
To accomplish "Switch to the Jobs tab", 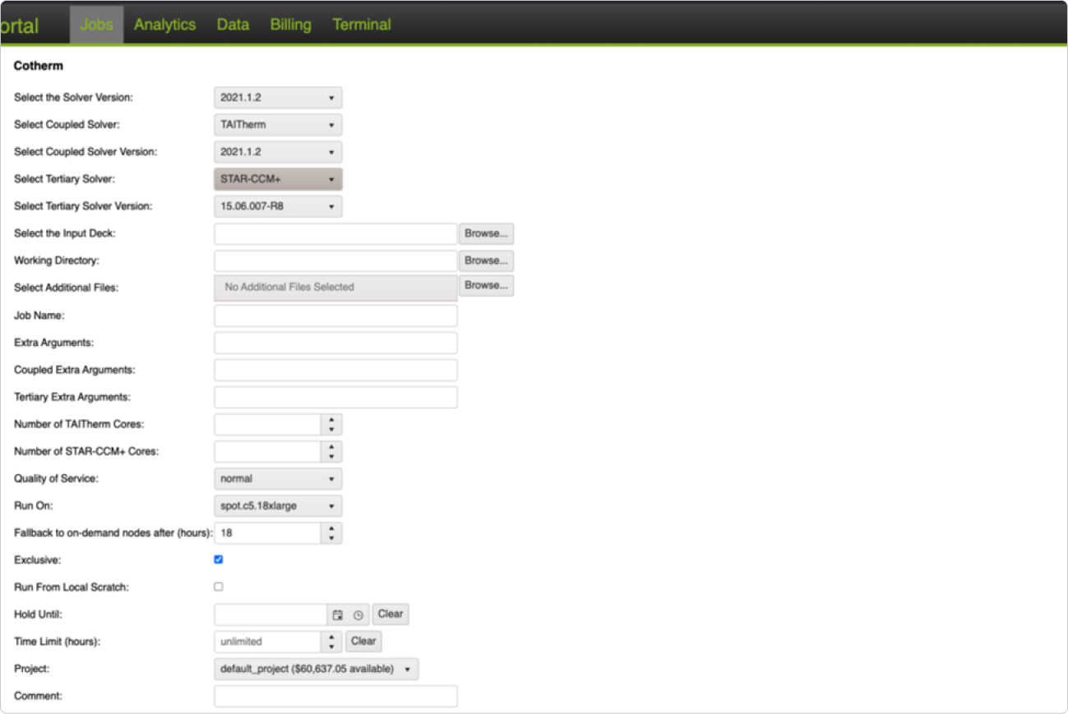I will 96,25.
